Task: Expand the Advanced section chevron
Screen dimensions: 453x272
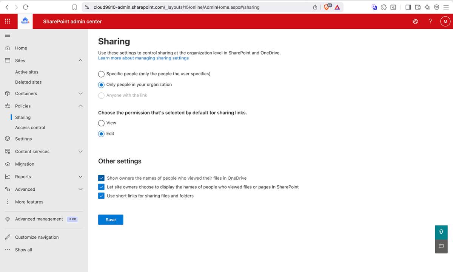Action: coord(80,189)
